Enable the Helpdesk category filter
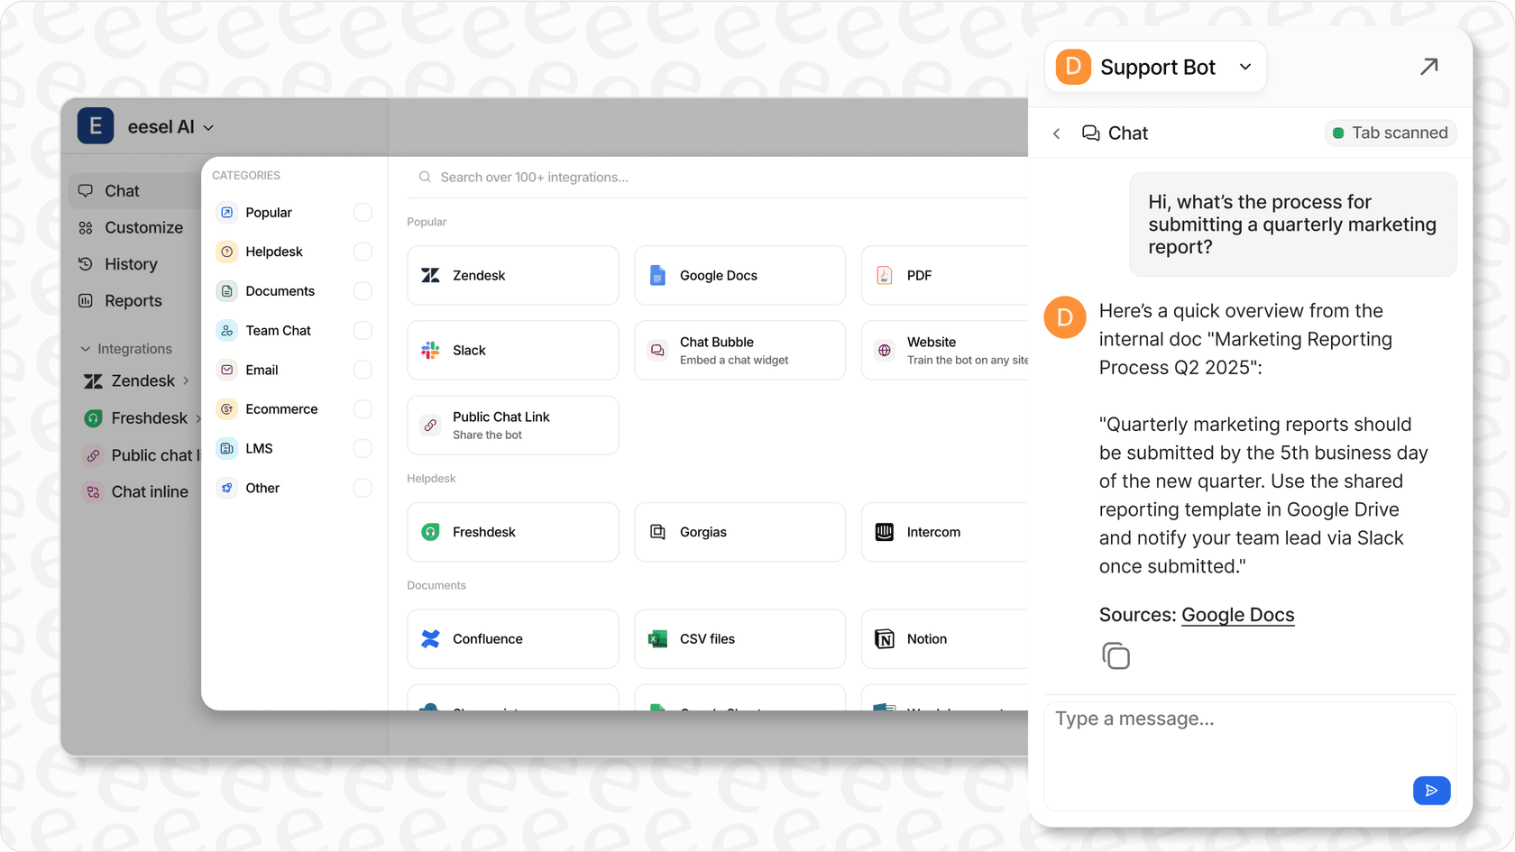Screen dimensions: 1515x852 point(363,252)
